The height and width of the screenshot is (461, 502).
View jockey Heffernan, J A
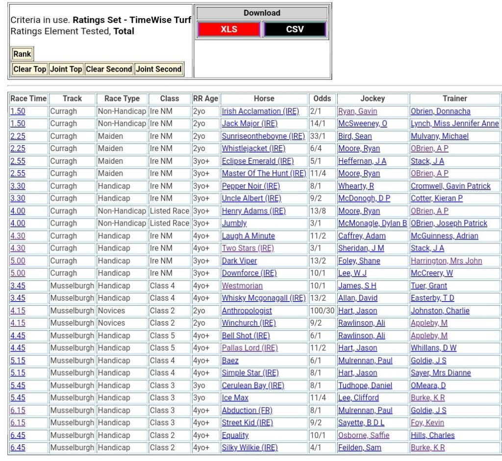click(x=362, y=161)
